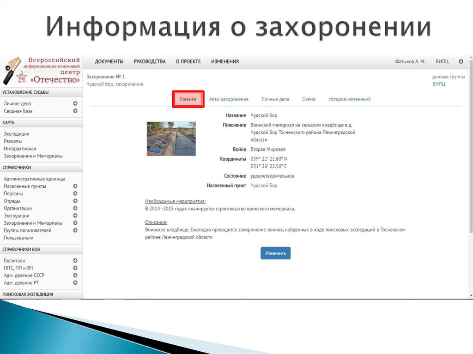Click plus icon beside Отряды
The image size is (473, 354).
click(x=75, y=201)
